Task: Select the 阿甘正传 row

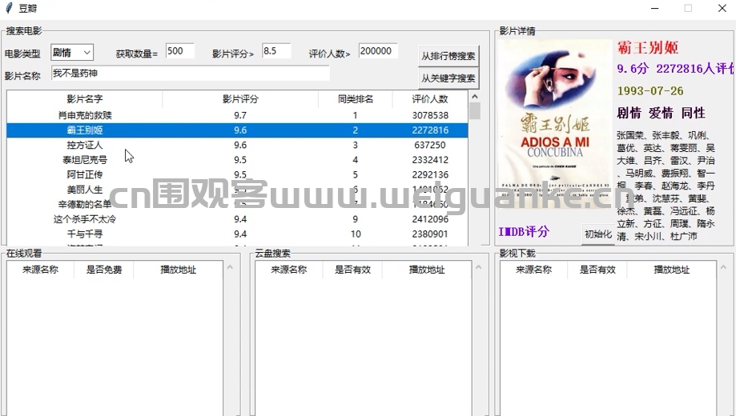Action: 237,174
